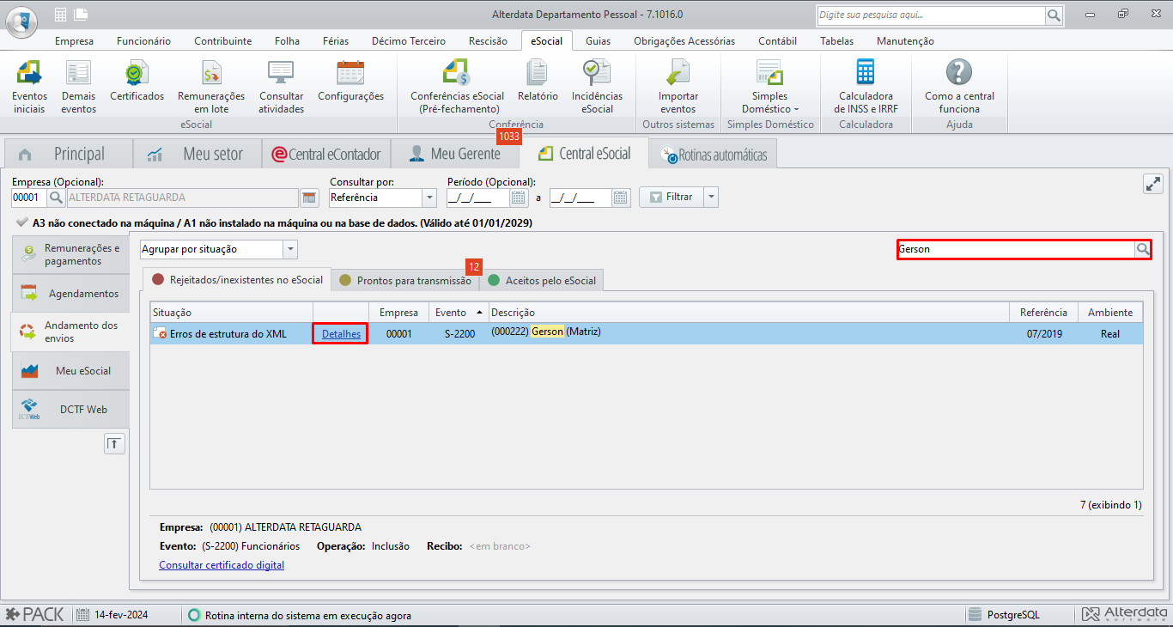
Task: Open the Consultar por dropdown
Action: tap(429, 198)
